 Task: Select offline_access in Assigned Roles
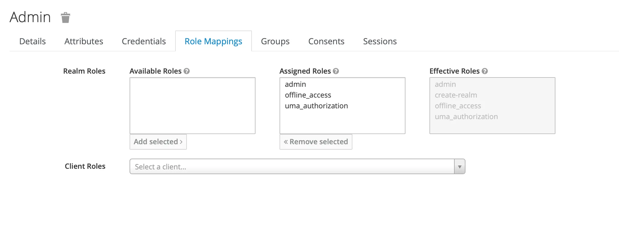(x=308, y=95)
